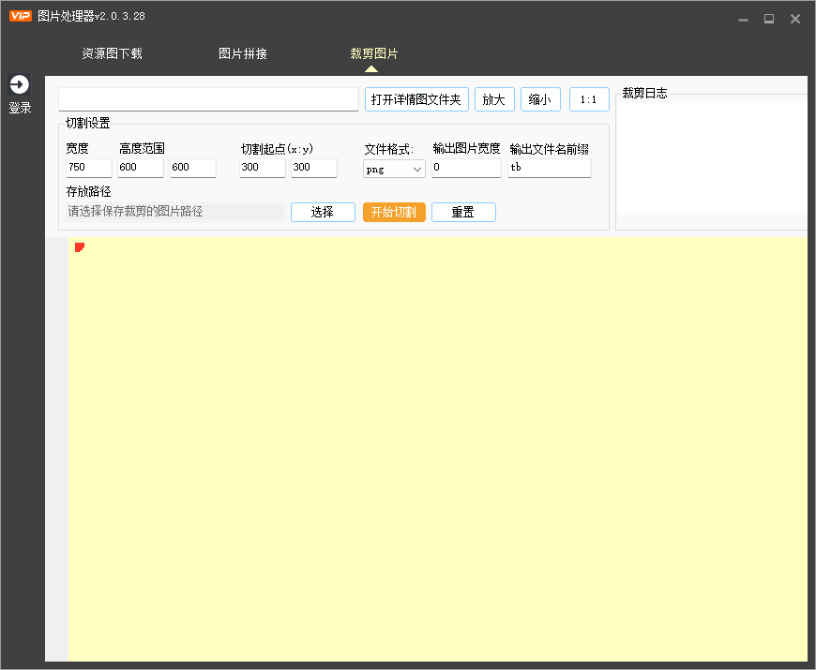Click the first 高度范围 field
This screenshot has width=816, height=670.
(141, 168)
